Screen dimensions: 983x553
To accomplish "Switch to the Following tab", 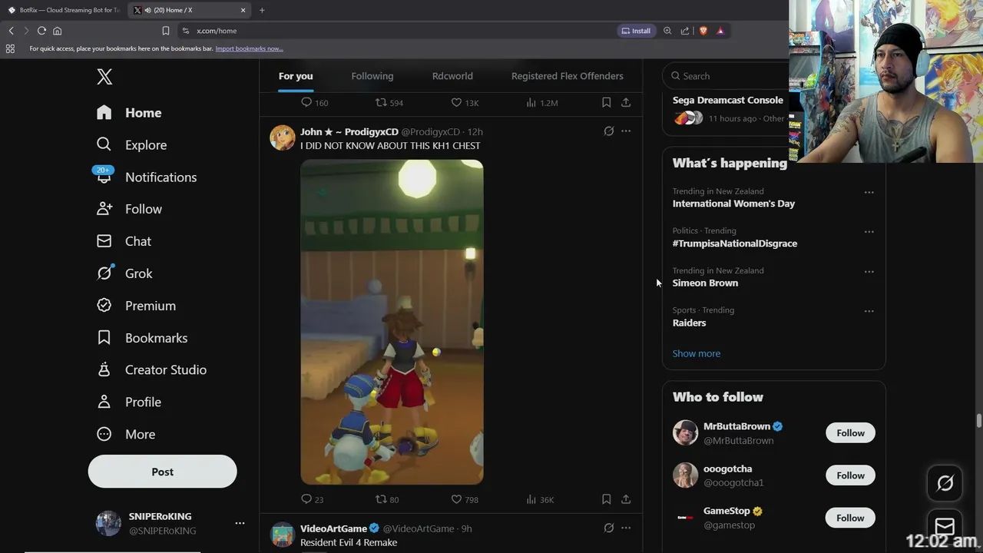I will point(372,76).
